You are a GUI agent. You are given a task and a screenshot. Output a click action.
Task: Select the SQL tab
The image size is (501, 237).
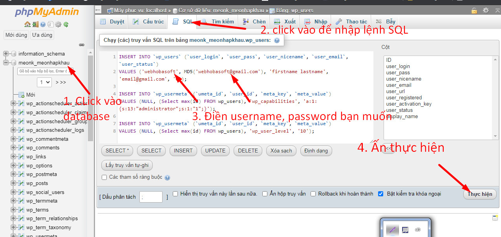click(183, 22)
